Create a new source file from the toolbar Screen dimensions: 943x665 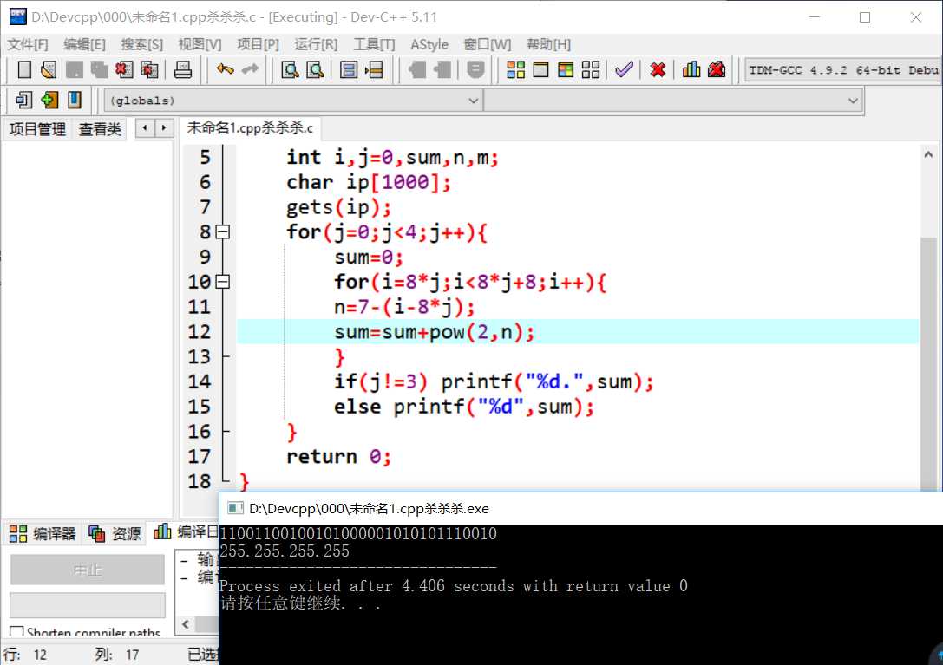(24, 69)
